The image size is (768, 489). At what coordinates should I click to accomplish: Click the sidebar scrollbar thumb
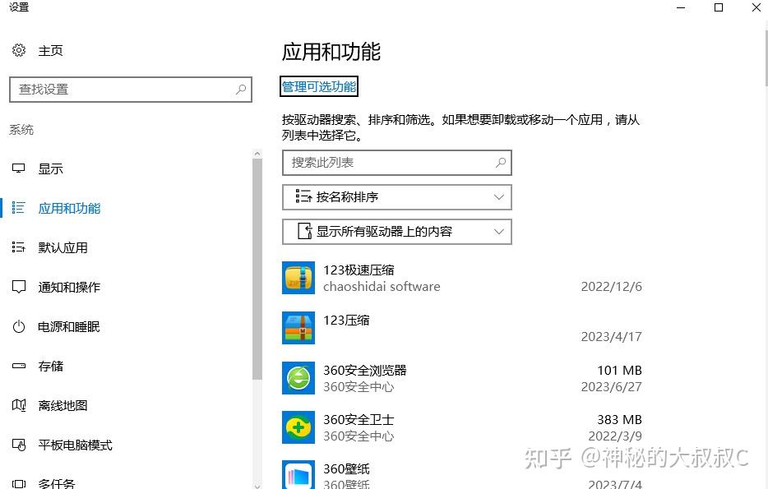tap(257, 270)
